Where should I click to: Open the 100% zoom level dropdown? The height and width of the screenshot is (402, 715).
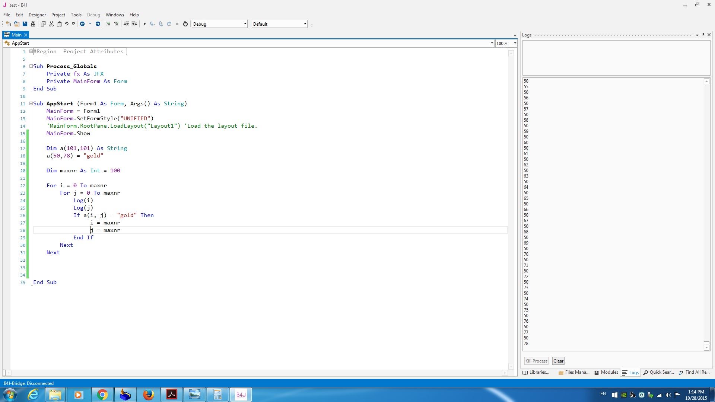[x=515, y=43]
